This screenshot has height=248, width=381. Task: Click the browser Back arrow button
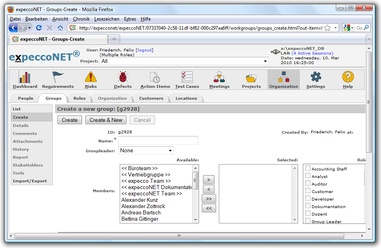pyautogui.click(x=13, y=28)
